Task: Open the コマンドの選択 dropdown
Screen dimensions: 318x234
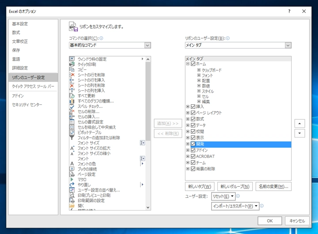Action: tap(148, 45)
